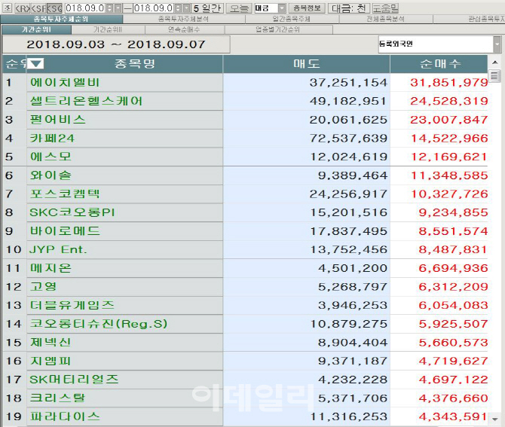Image resolution: width=505 pixels, height=427 pixels.
Task: Click net buy value 31,851,979
Action: [449, 83]
